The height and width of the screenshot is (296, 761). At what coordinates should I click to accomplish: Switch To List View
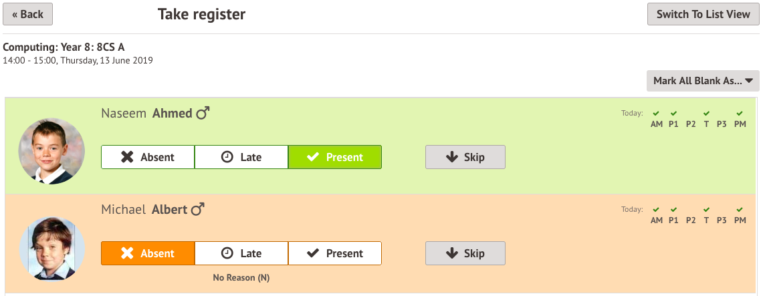tap(703, 14)
